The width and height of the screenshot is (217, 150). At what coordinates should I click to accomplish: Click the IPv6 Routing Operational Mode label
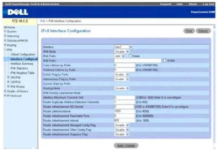[x=62, y=93]
